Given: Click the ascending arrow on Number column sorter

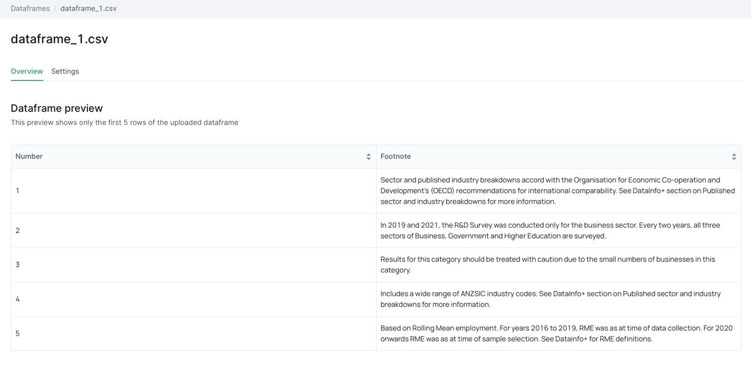Looking at the screenshot, I should tap(368, 153).
